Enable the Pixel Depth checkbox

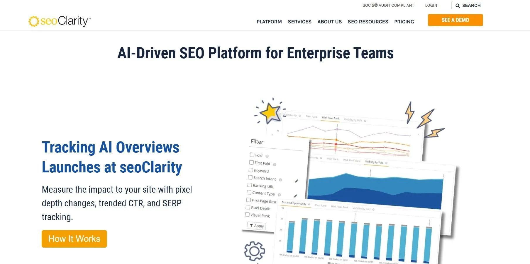click(248, 207)
